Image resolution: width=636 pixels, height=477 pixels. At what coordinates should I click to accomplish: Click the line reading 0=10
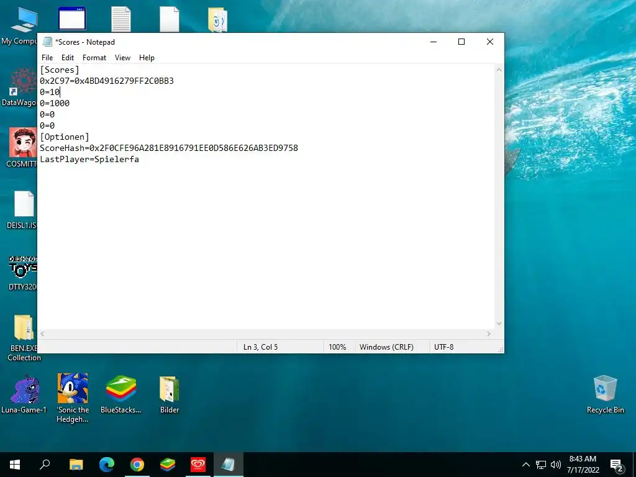50,92
